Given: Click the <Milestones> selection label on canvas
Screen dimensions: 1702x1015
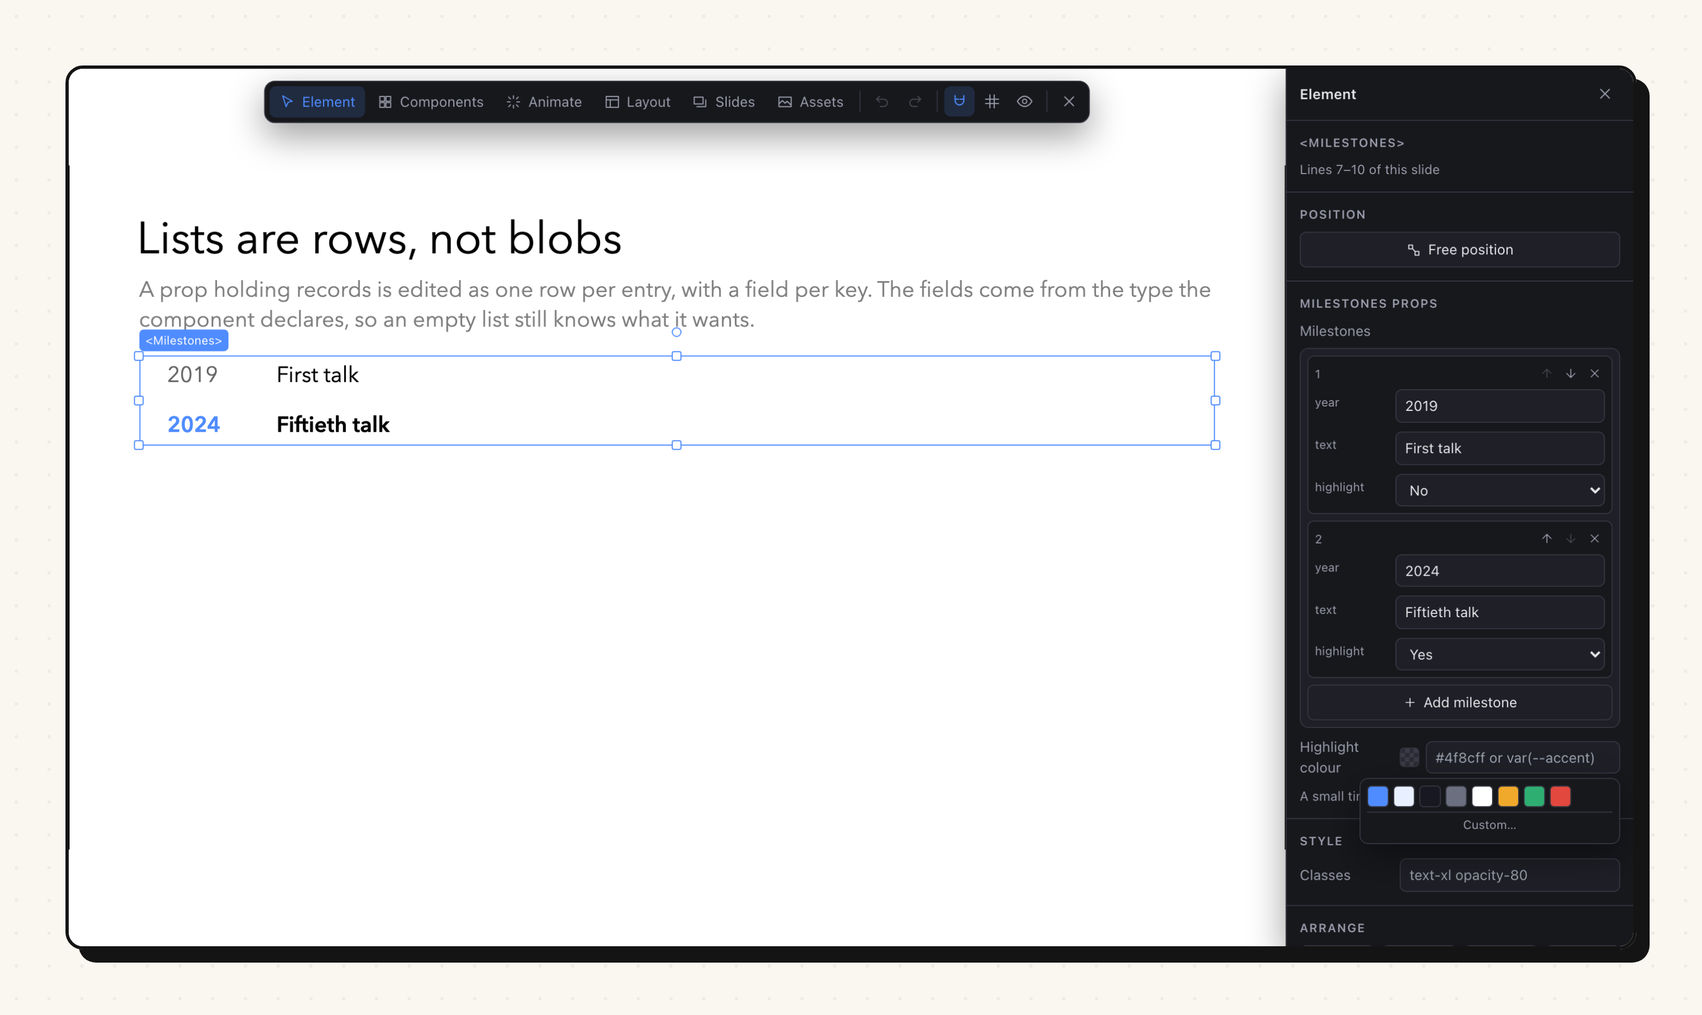Looking at the screenshot, I should pos(184,341).
